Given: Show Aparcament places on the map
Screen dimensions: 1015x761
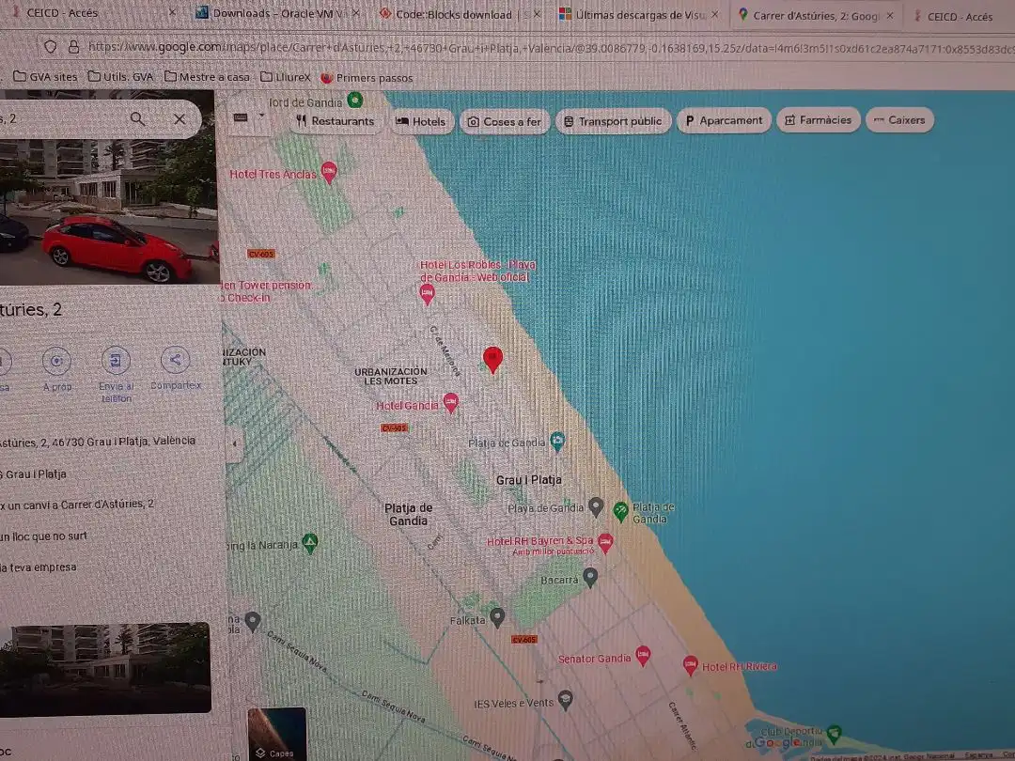Looking at the screenshot, I should 725,120.
